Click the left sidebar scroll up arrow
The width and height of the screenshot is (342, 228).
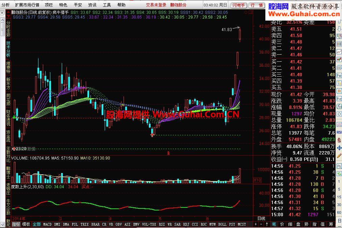tap(2, 20)
